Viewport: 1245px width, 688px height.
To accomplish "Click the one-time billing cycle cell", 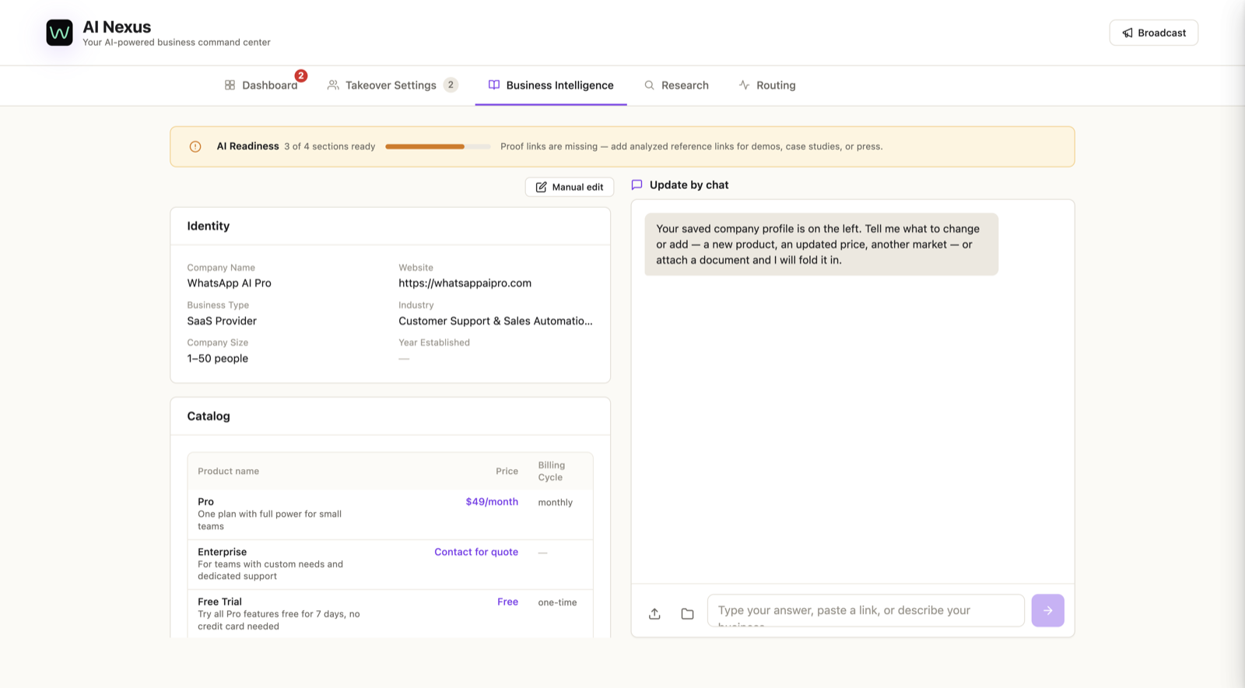I will (557, 602).
